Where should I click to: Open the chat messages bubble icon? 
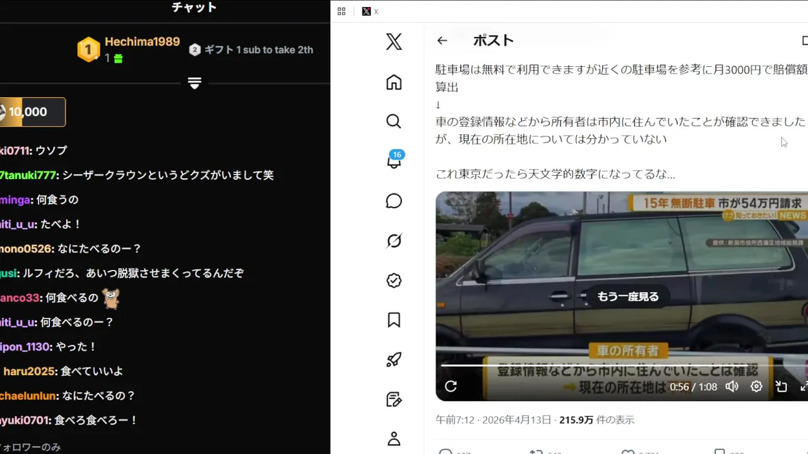coord(394,201)
